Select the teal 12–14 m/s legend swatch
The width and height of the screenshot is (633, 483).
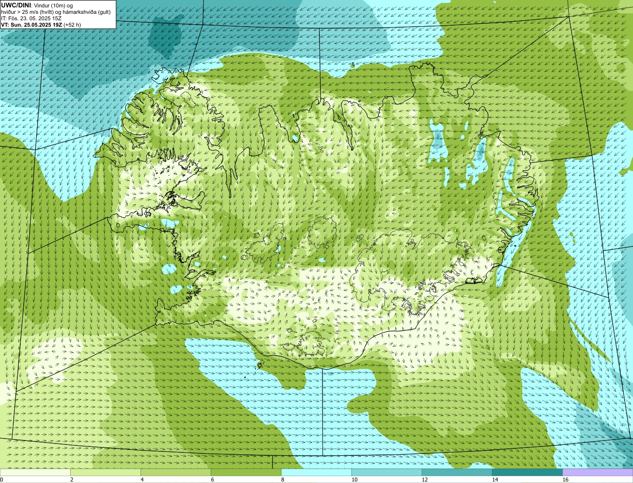(457, 473)
